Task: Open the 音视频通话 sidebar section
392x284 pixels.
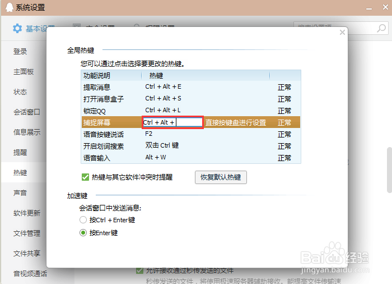Action: click(x=30, y=273)
